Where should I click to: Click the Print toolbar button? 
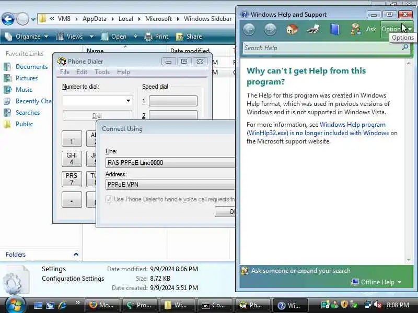156,37
